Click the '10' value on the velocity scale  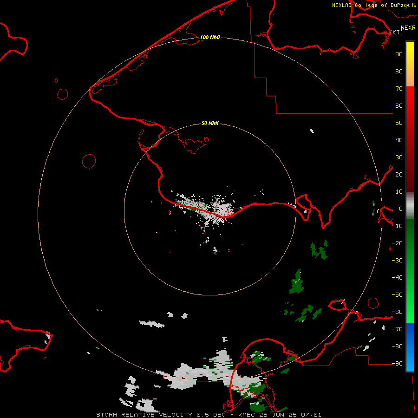click(399, 192)
